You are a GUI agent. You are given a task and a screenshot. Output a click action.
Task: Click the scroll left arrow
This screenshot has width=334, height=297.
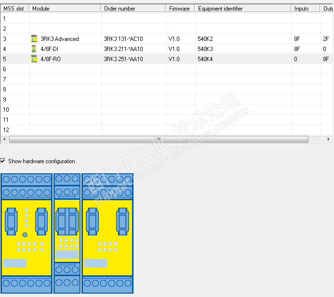click(x=4, y=139)
